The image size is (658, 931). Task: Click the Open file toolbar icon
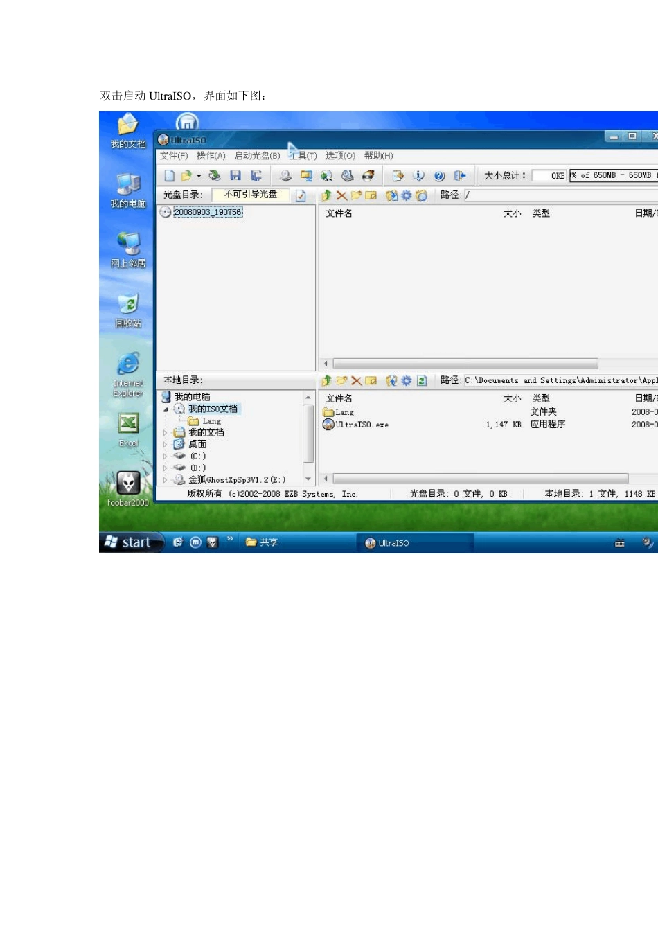pyautogui.click(x=186, y=176)
